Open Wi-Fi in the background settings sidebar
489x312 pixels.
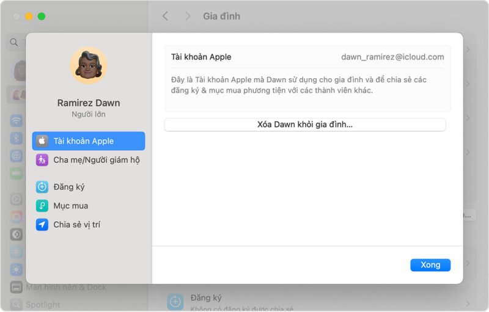click(x=17, y=120)
